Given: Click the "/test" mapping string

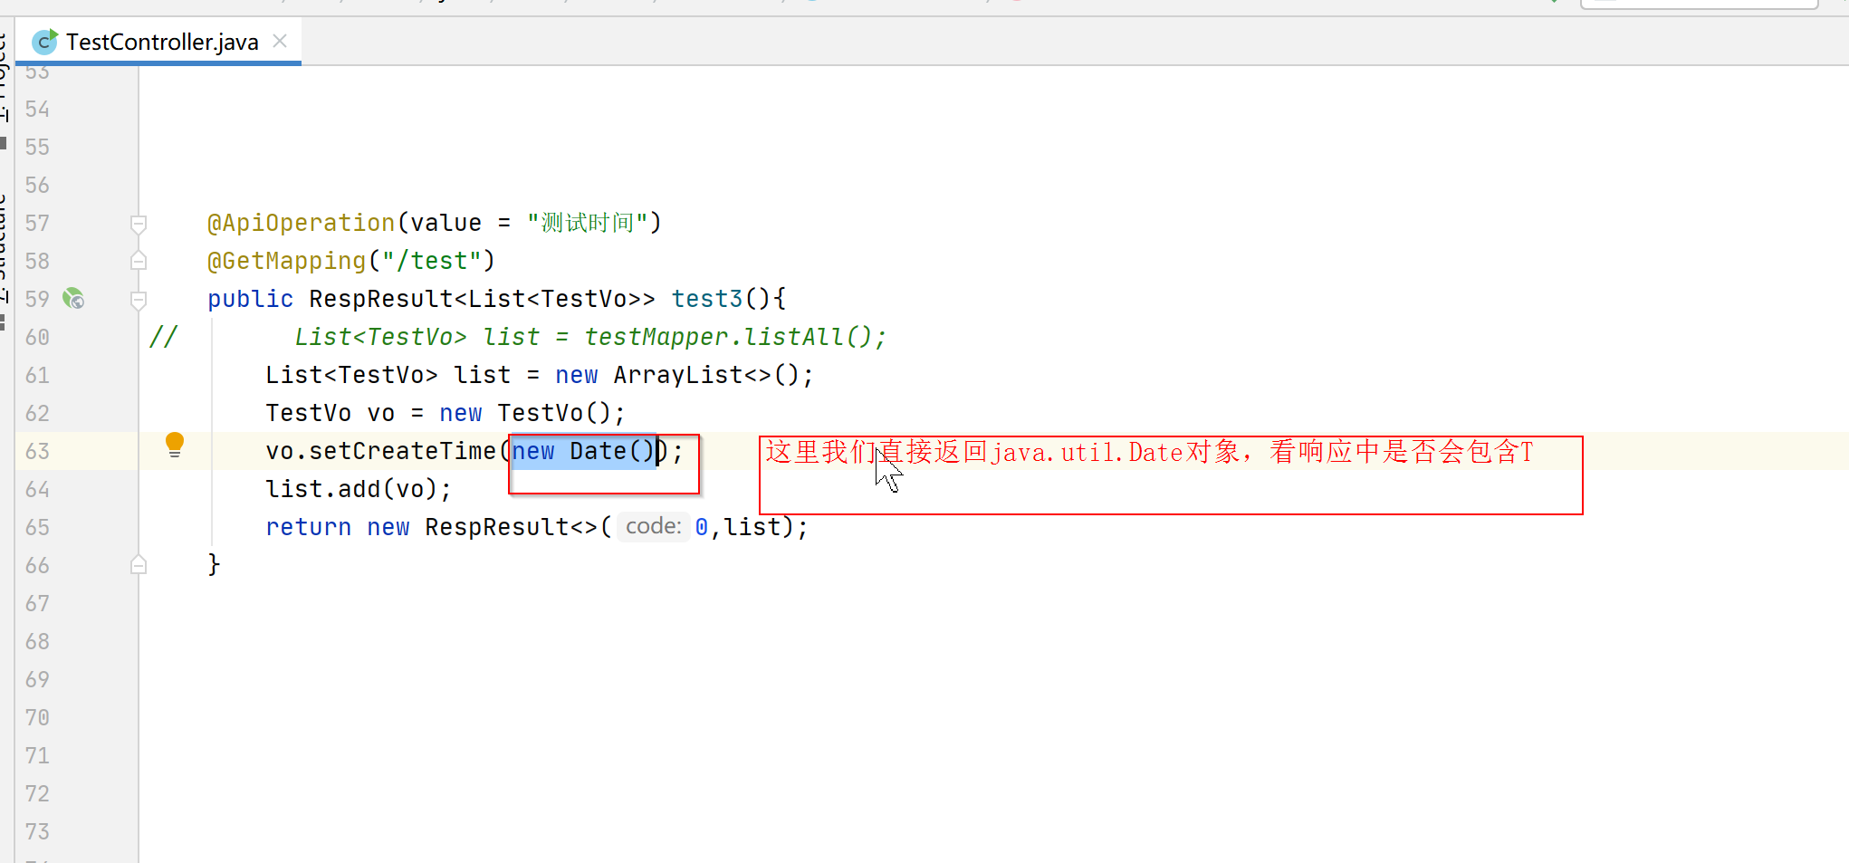Looking at the screenshot, I should coord(430,261).
